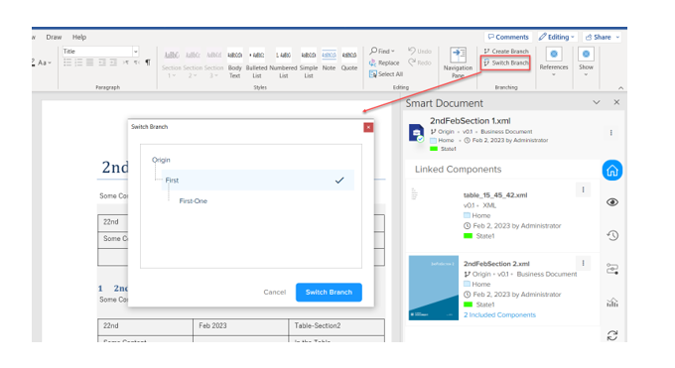Click the Share button
Viewport: 675px width, 368px height.
(x=603, y=37)
